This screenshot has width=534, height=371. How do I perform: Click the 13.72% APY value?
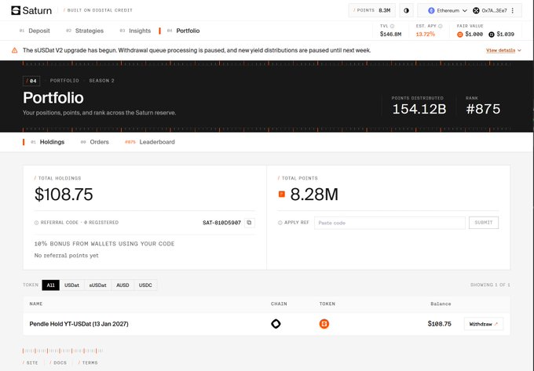pos(426,35)
